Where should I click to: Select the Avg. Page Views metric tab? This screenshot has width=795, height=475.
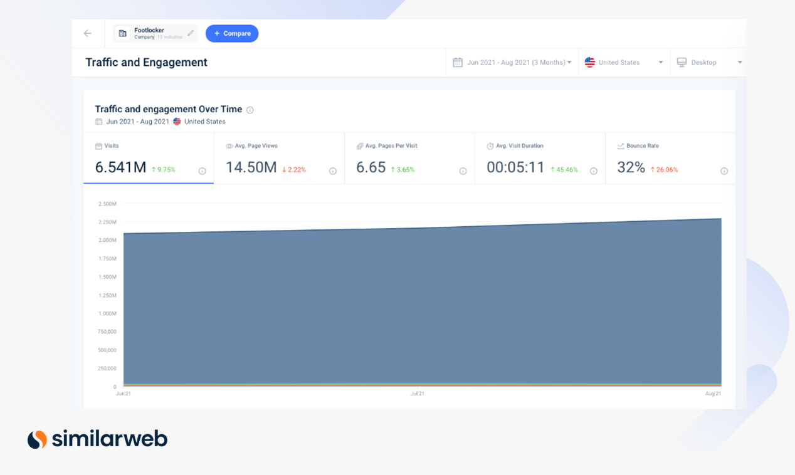(279, 158)
